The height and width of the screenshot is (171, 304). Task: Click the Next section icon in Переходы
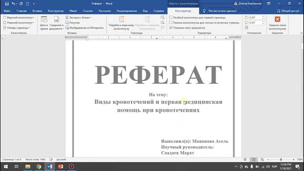click(x=162, y=22)
